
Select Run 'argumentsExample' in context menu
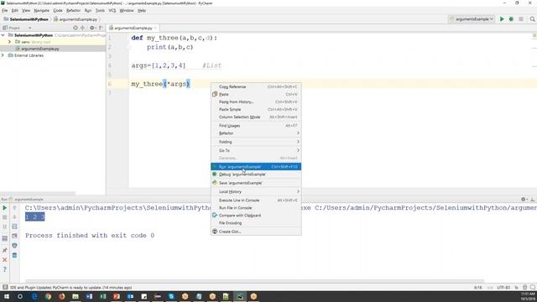[256, 167]
